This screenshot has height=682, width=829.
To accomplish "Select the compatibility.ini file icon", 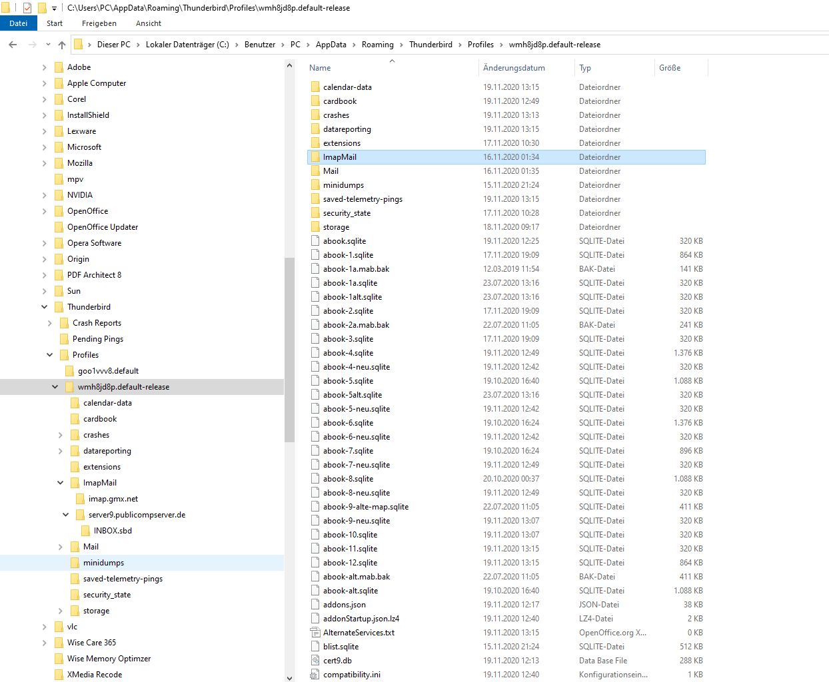I will pyautogui.click(x=315, y=675).
